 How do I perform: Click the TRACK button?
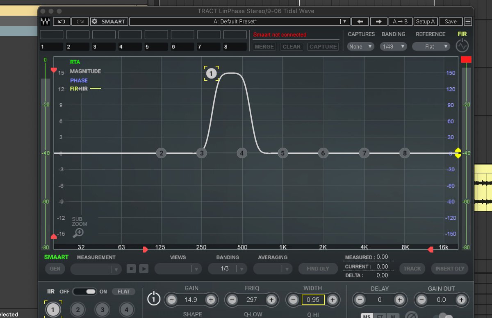point(412,269)
